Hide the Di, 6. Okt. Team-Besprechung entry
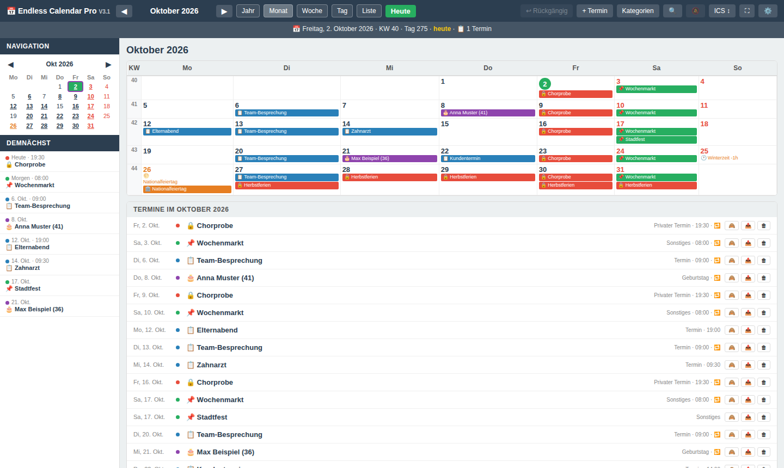 click(x=732, y=260)
